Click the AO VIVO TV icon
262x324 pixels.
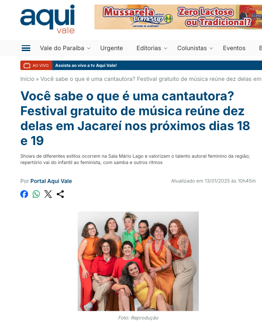(x=27, y=66)
